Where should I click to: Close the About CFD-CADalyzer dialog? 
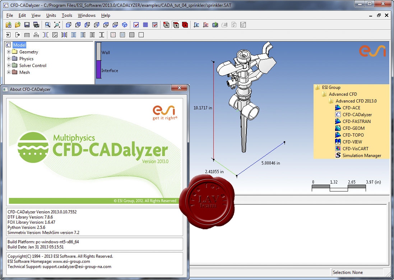(180, 88)
